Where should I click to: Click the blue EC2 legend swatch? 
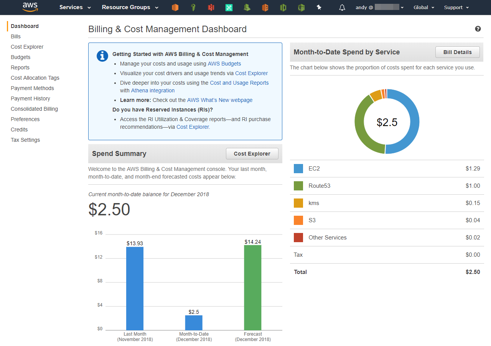coord(298,169)
